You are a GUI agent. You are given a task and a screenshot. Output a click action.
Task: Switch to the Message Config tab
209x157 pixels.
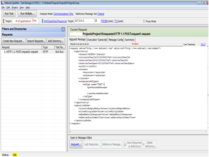coord(116,40)
